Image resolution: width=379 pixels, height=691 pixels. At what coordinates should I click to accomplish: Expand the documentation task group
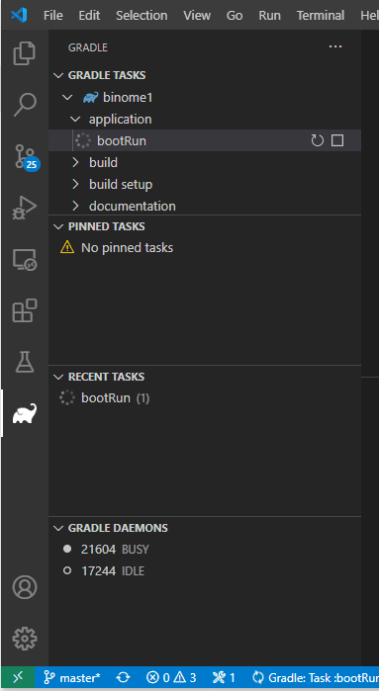pos(75,206)
